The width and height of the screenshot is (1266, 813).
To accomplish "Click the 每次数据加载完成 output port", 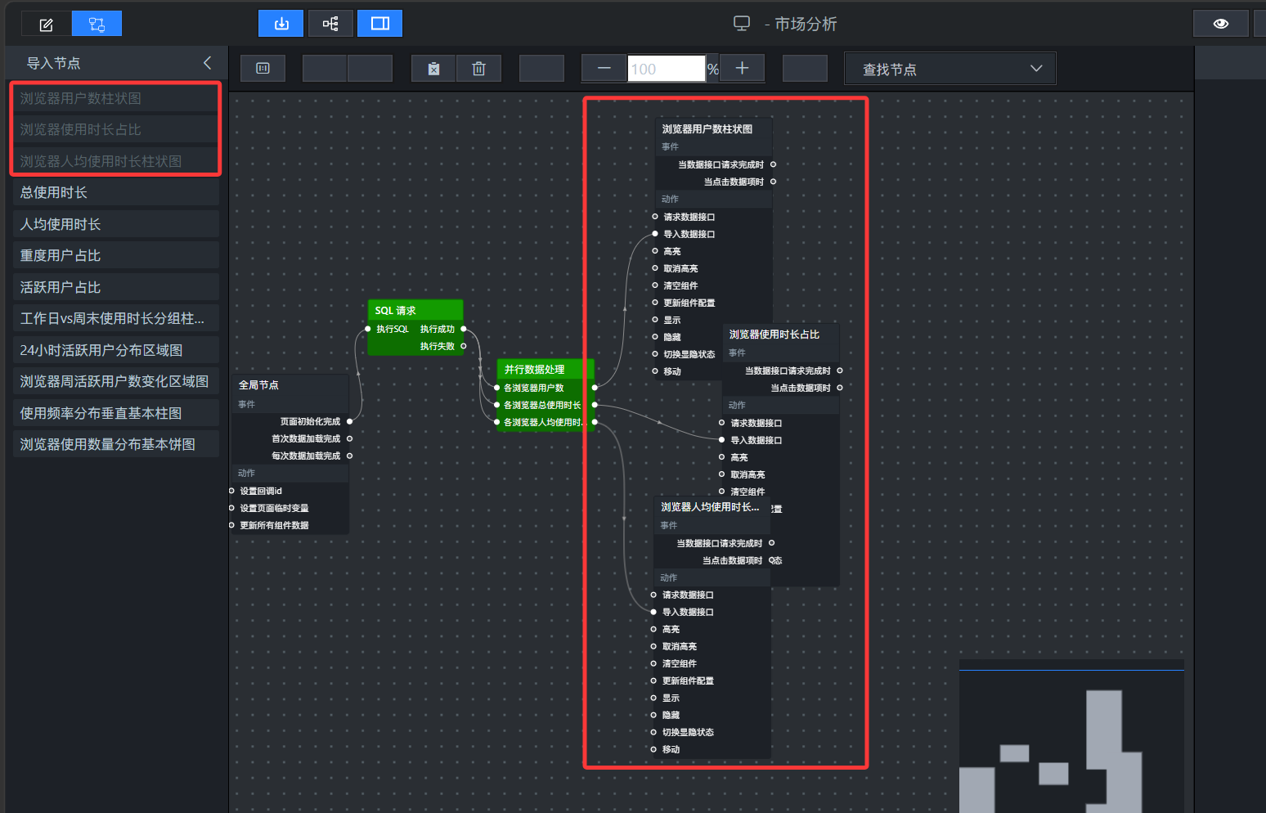I will [x=349, y=456].
